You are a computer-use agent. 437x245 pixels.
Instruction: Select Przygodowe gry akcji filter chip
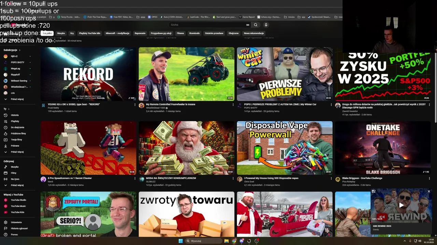[161, 33]
